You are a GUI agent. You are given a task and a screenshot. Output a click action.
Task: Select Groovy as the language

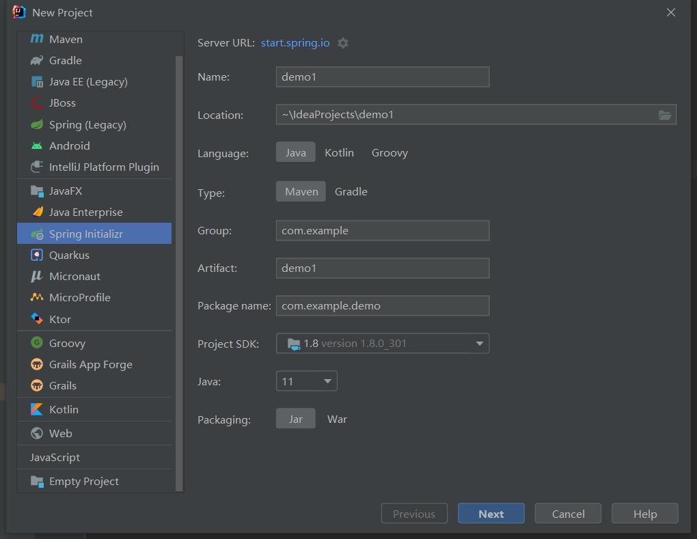[389, 152]
